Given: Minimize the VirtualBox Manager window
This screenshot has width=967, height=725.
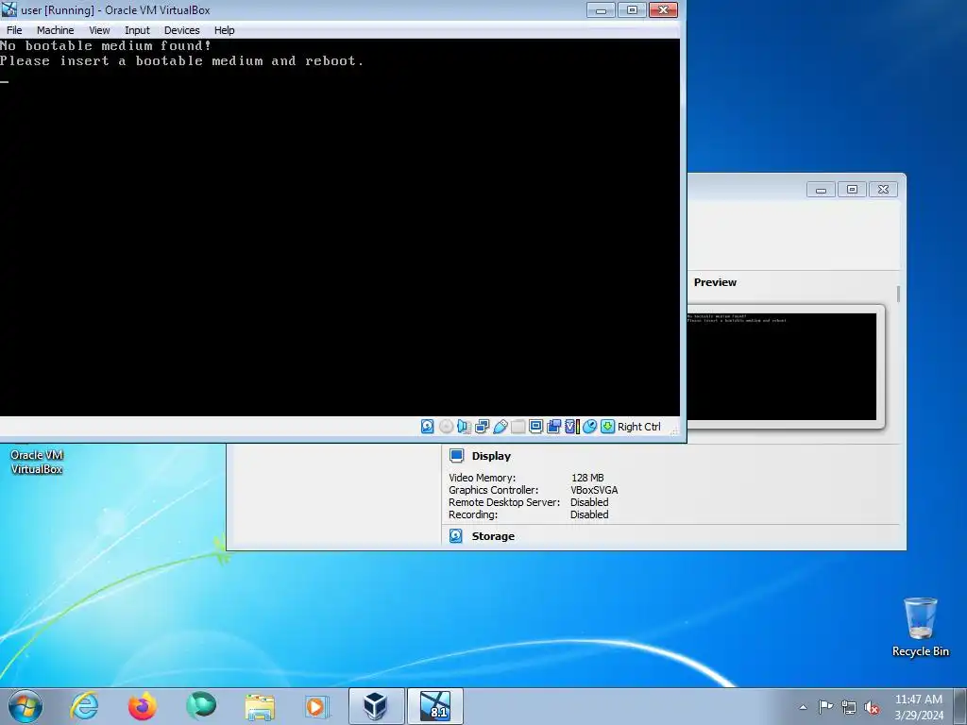Looking at the screenshot, I should coord(821,190).
